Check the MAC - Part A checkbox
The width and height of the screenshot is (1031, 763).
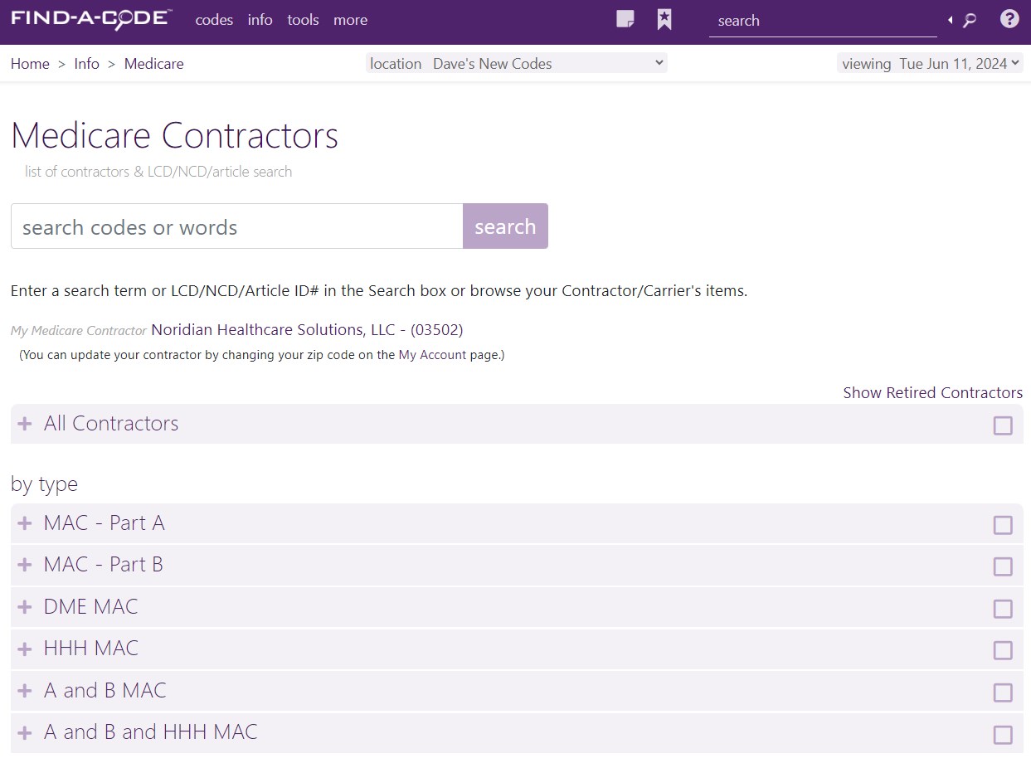tap(1003, 525)
